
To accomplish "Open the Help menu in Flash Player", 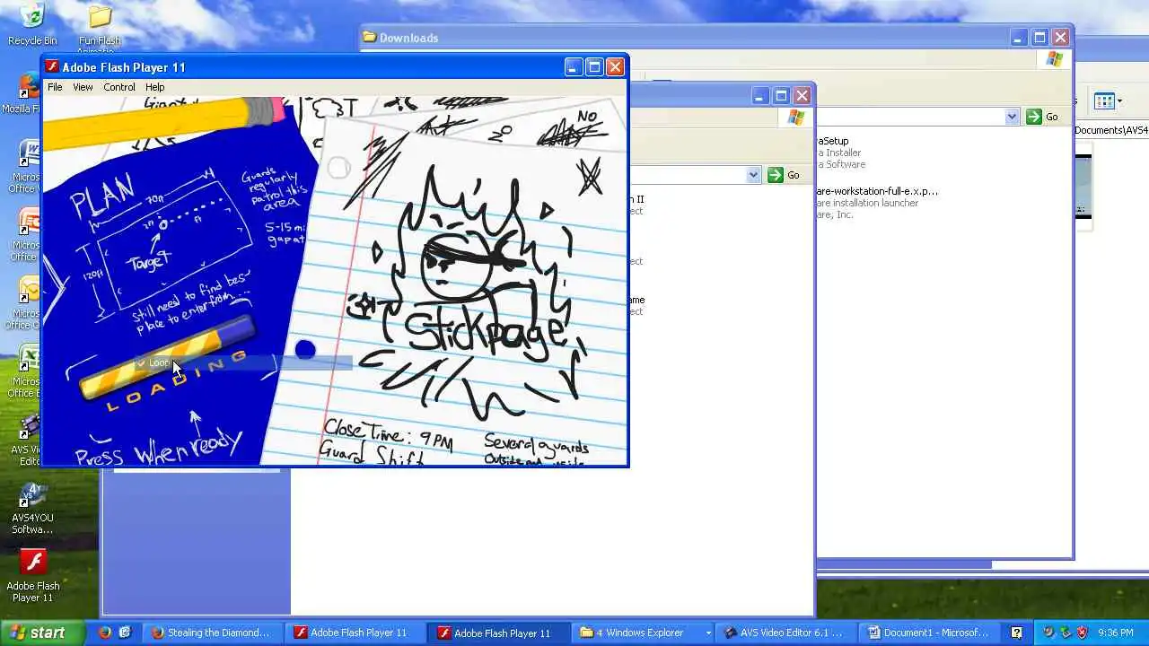I will click(x=155, y=87).
